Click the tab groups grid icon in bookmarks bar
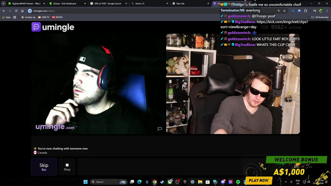 click(15, 17)
